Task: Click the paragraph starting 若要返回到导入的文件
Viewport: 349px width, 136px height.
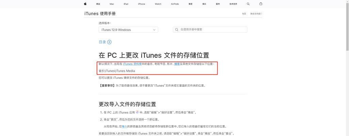Action: point(167,134)
